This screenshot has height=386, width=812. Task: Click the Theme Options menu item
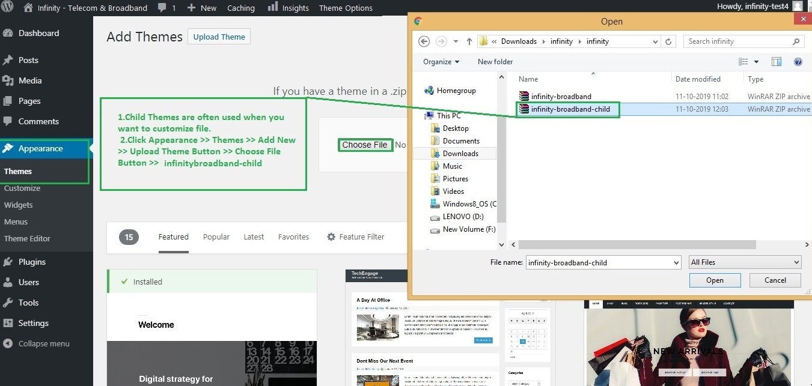pos(346,8)
